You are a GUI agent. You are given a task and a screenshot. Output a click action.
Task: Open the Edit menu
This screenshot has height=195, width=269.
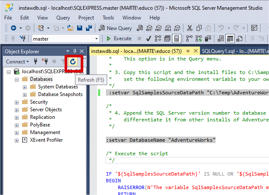pyautogui.click(x=25, y=18)
